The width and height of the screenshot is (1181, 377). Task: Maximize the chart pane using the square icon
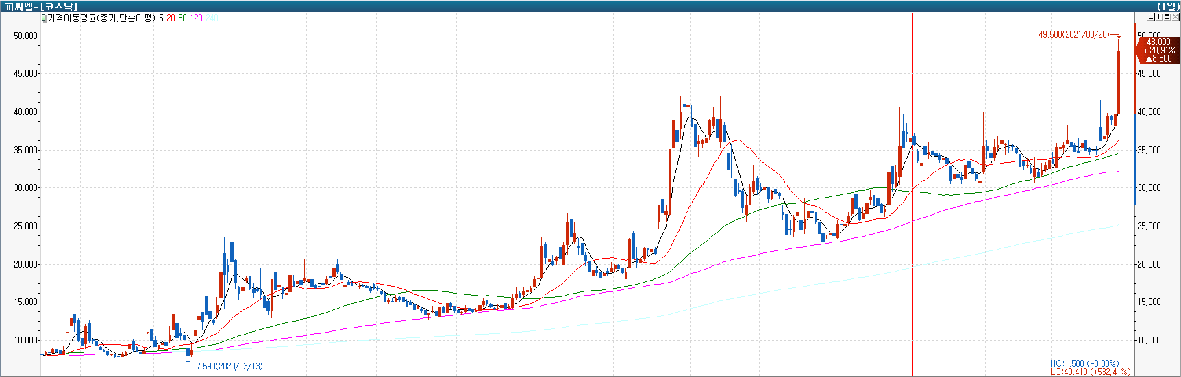[1167, 17]
